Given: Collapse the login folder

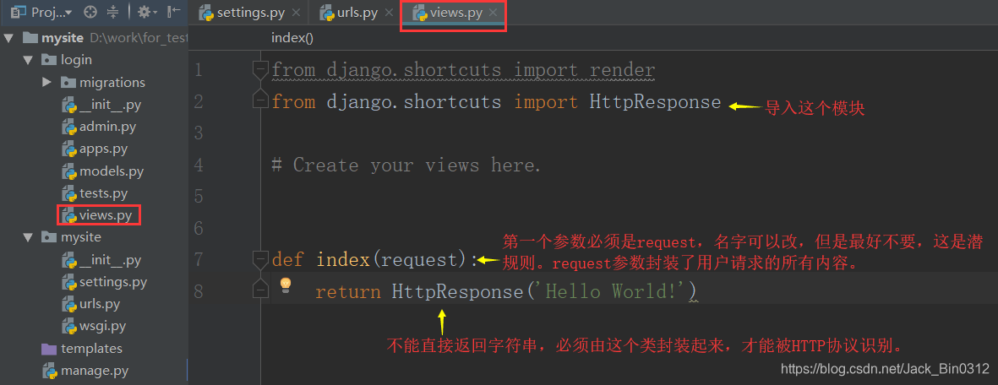Looking at the screenshot, I should 27,61.
